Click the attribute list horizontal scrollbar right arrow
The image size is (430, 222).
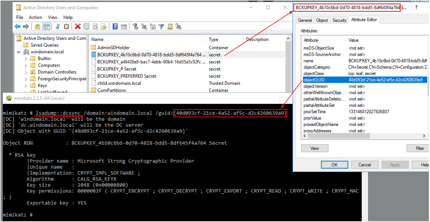[424, 136]
